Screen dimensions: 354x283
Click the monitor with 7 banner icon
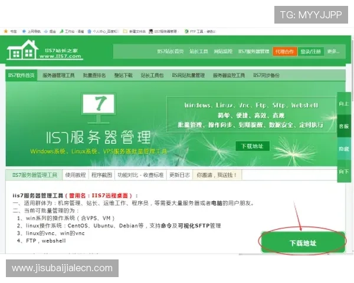point(99,108)
